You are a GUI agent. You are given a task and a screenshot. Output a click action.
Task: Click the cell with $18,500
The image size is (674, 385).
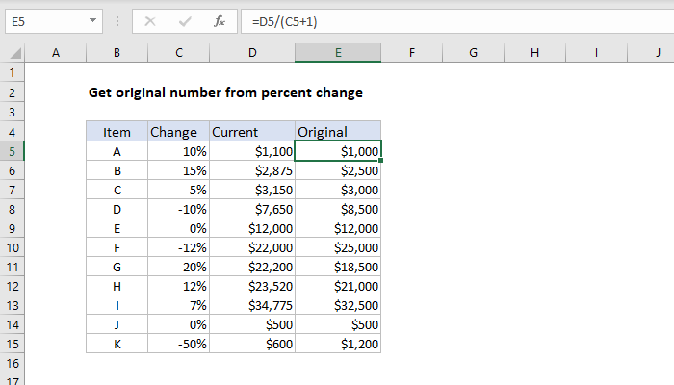click(x=338, y=267)
